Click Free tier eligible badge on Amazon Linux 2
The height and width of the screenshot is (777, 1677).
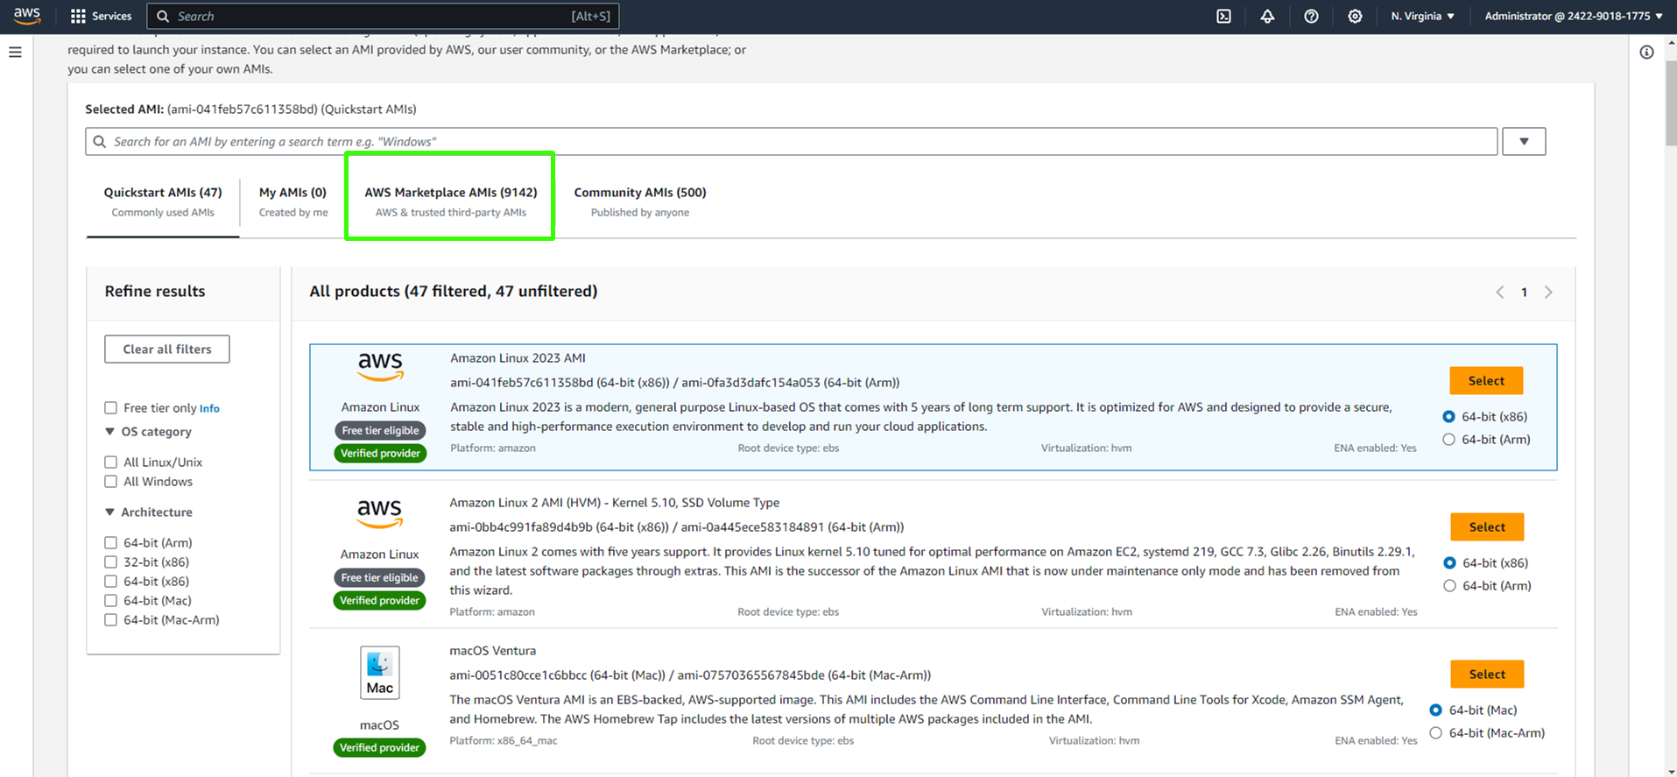pyautogui.click(x=379, y=577)
